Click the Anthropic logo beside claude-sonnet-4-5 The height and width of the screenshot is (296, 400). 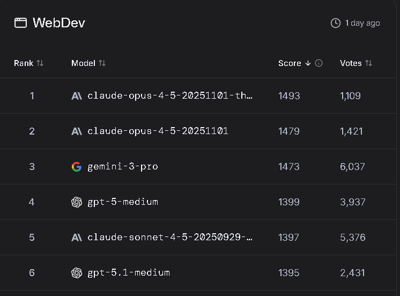coord(77,238)
